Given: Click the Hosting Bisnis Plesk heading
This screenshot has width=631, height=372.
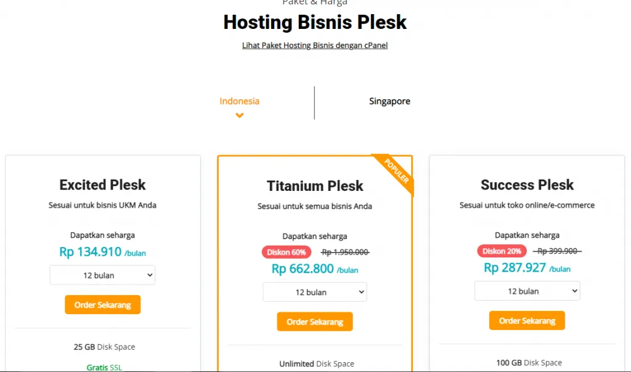Looking at the screenshot, I should [314, 22].
